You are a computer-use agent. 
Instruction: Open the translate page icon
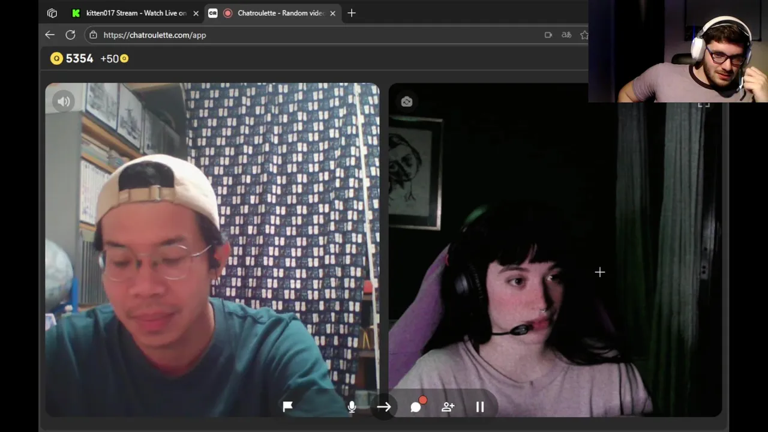click(566, 35)
